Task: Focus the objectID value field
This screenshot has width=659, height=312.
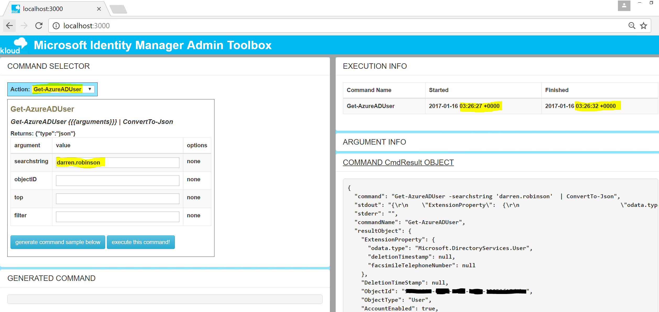Action: (117, 180)
